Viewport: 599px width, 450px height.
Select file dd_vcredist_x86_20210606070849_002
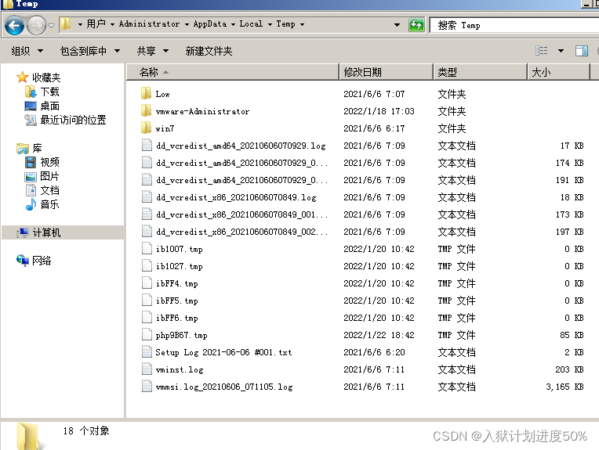(x=241, y=232)
